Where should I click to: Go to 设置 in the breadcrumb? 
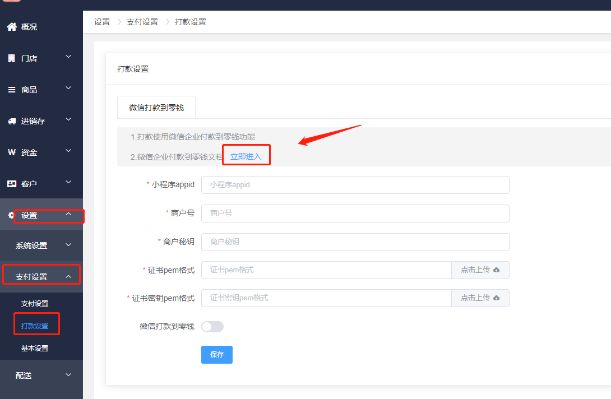click(x=102, y=22)
